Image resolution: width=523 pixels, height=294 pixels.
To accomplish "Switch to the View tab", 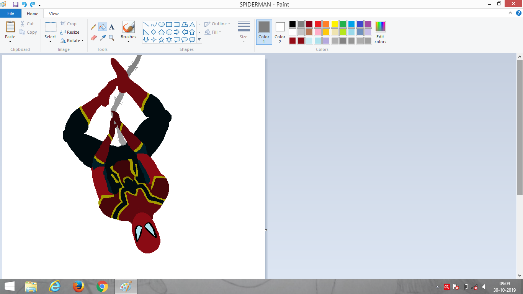I will pyautogui.click(x=54, y=14).
